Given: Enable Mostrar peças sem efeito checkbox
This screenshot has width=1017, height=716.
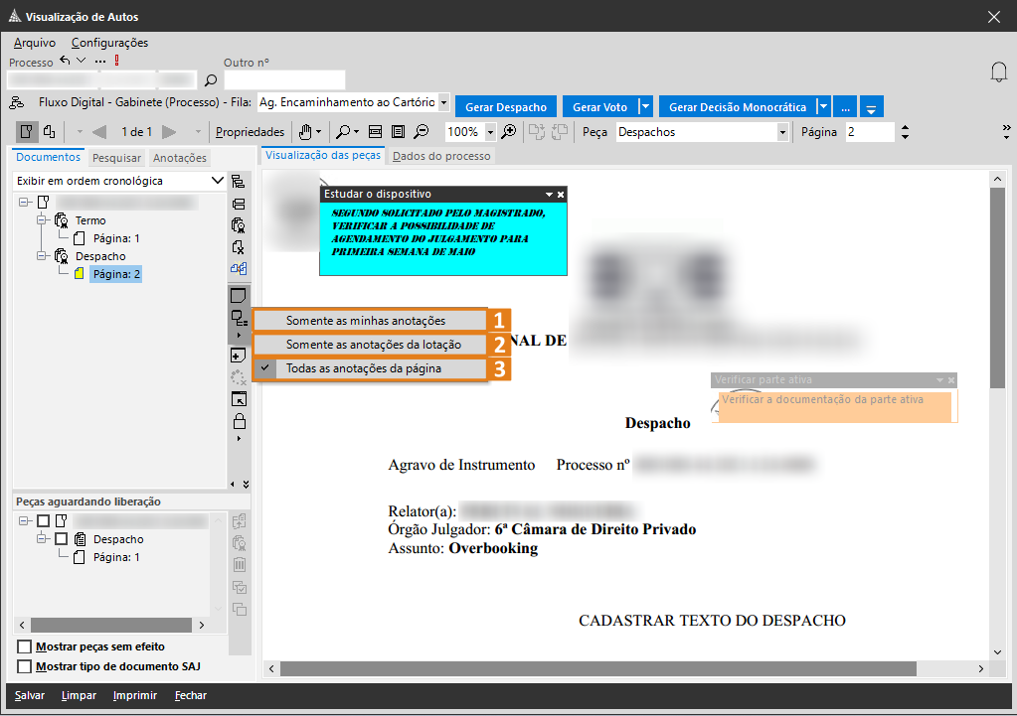Looking at the screenshot, I should click(x=25, y=646).
